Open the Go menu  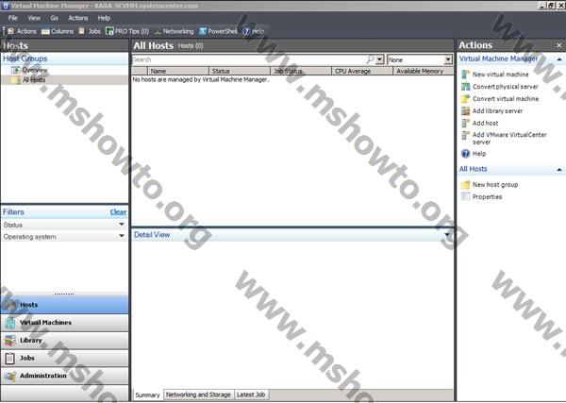54,18
